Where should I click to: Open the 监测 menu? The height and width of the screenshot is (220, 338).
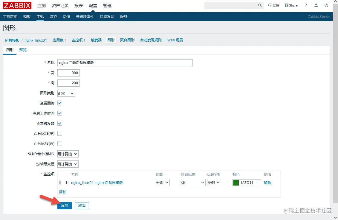coord(41,5)
